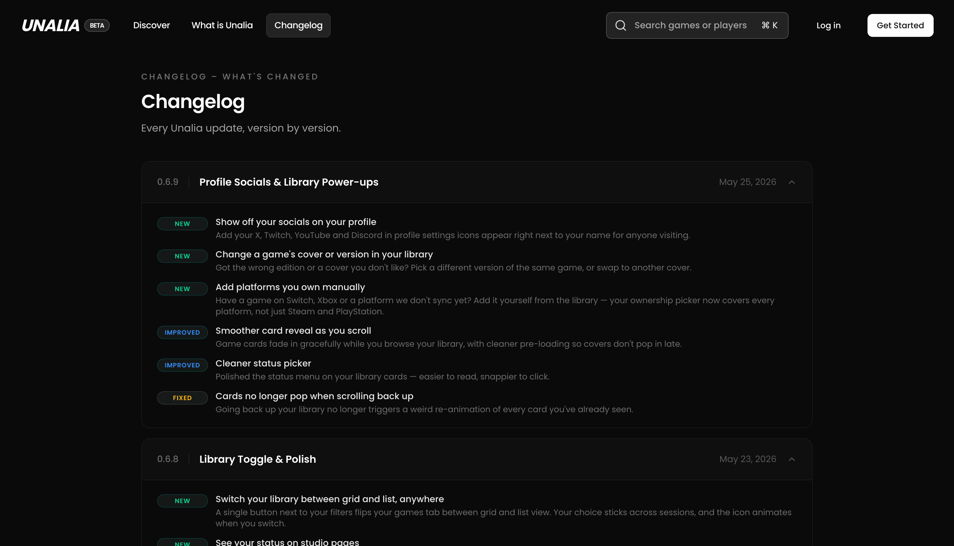Viewport: 954px width, 546px height.
Task: Click 'Cards no longer pop when scrolling back up'
Action: 315,396
